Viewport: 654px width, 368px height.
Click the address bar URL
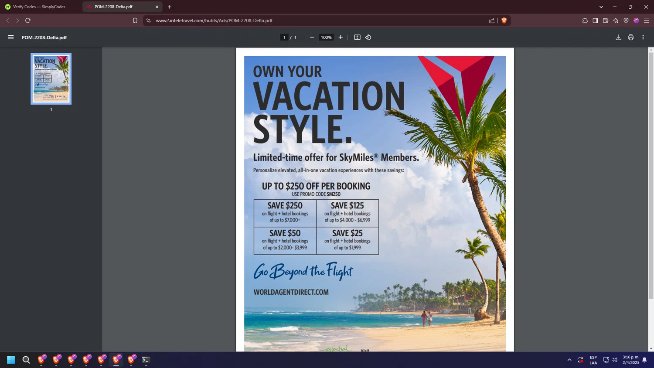pos(214,20)
